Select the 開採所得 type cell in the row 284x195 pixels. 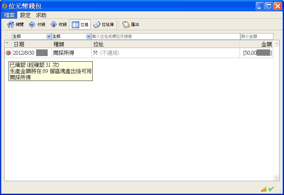[x=71, y=53]
